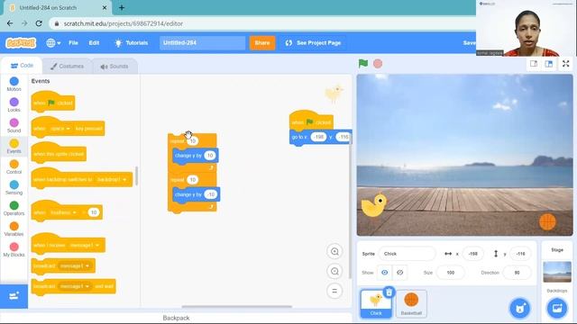Switch to small stage layout
This screenshot has height=324, width=577.
[x=534, y=64]
